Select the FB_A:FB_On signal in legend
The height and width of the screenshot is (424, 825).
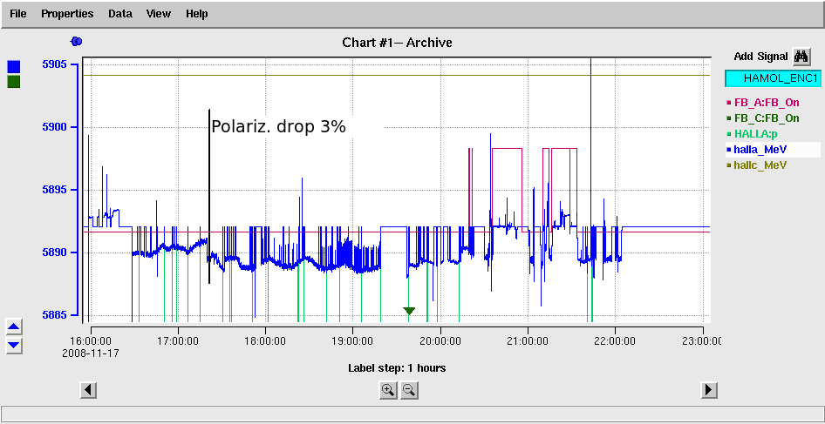tap(766, 103)
